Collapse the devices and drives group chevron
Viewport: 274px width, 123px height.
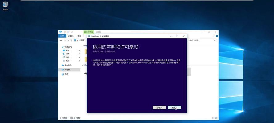(x=83, y=65)
